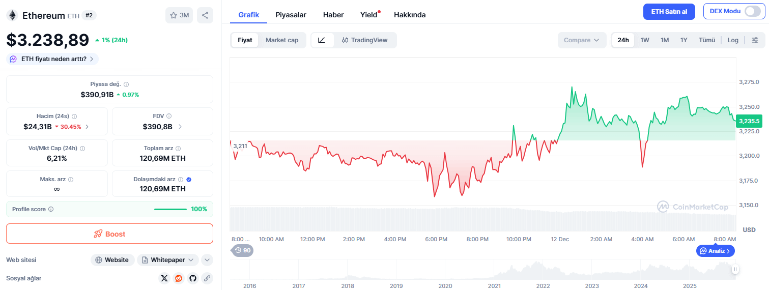Expand more website links chevron

[207, 260]
